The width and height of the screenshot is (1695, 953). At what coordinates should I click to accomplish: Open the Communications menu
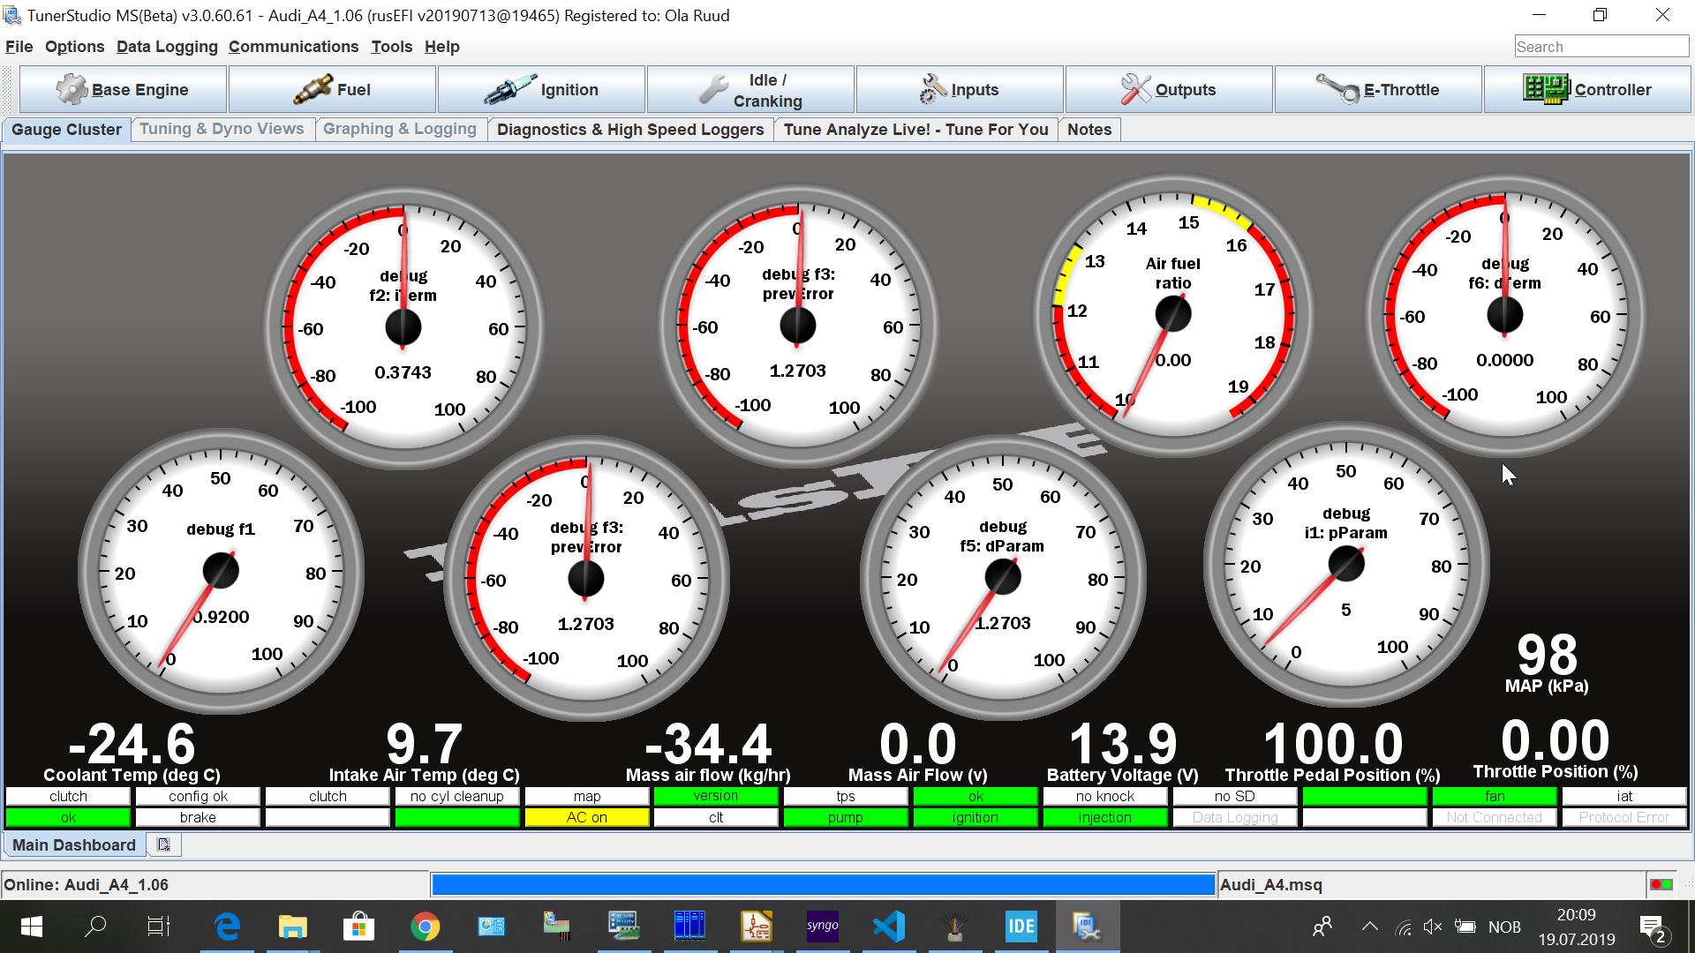[x=293, y=47]
